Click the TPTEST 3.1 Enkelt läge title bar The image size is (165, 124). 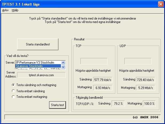point(79,4)
